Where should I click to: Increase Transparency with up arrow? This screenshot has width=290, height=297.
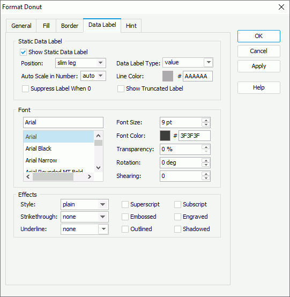click(x=206, y=147)
